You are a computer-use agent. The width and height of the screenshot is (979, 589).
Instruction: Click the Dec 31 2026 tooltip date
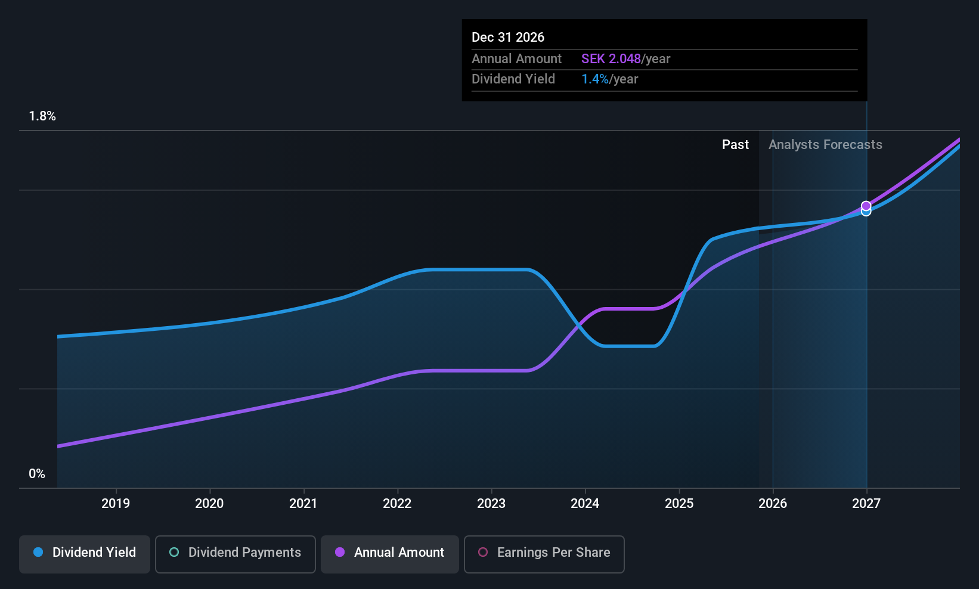[x=508, y=38]
